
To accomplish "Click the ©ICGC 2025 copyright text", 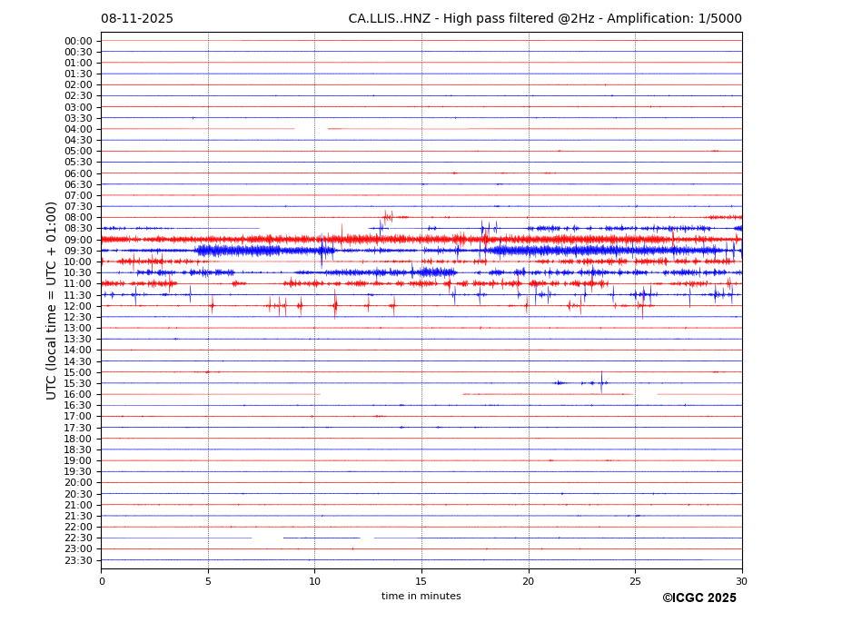I will click(x=698, y=598).
